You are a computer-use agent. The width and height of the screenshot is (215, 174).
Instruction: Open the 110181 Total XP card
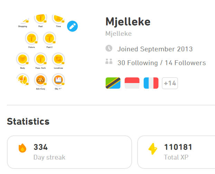pos(176,152)
